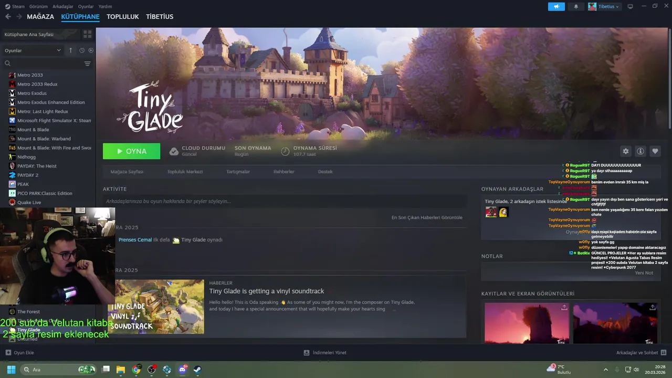The width and height of the screenshot is (672, 378).
Task: Open the Rehberler link
Action: tap(283, 172)
